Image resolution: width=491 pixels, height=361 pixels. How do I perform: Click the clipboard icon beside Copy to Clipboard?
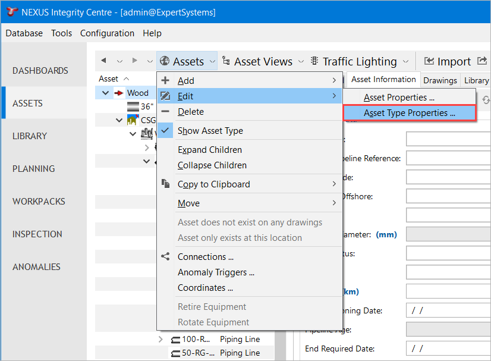165,184
